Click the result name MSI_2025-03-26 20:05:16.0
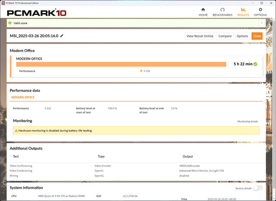The image size is (276, 201). click(34, 36)
